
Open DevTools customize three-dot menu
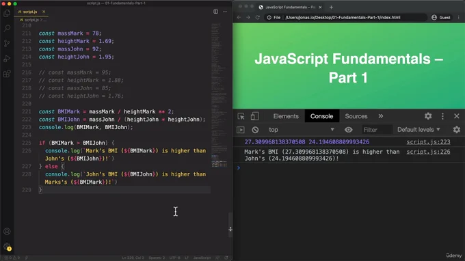(442, 116)
